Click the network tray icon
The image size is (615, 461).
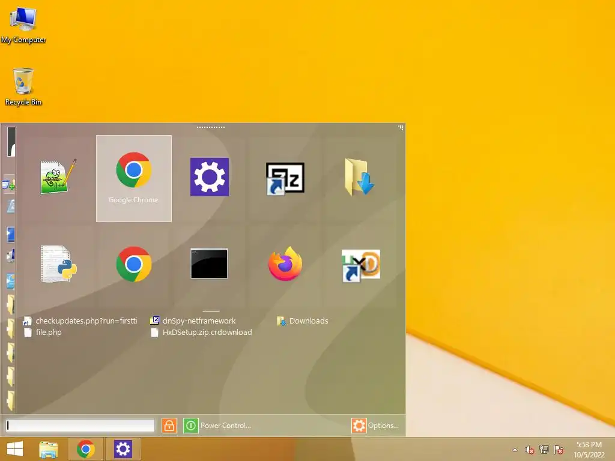coord(544,450)
